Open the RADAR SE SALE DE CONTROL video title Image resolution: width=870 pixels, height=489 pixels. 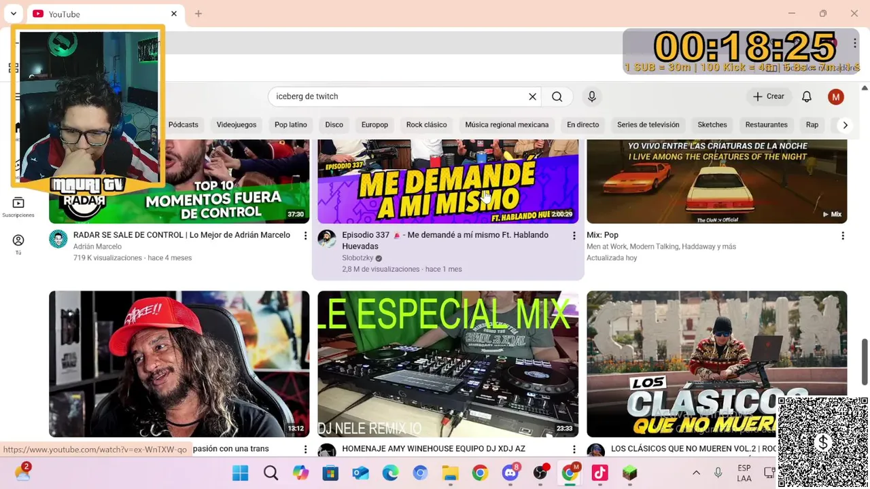(181, 235)
